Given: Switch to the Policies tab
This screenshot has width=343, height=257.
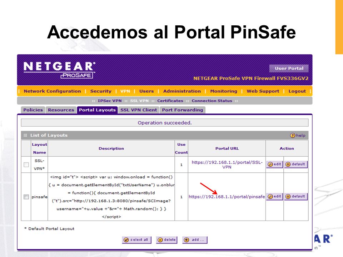Looking at the screenshot, I should pyautogui.click(x=33, y=110).
